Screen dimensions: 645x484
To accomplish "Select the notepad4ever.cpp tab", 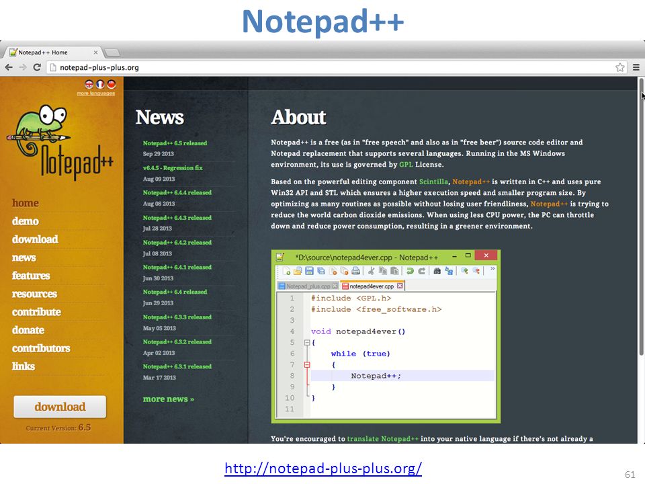I will (x=372, y=286).
